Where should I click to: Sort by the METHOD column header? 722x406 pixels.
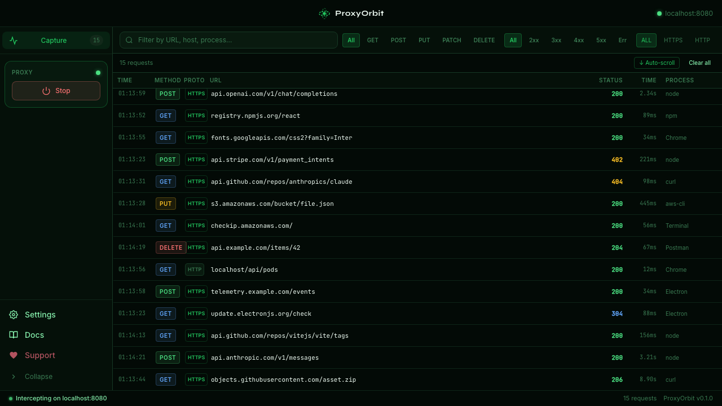(x=168, y=80)
